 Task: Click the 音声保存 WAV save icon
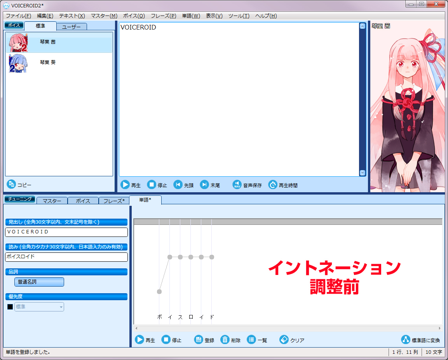coord(237,185)
